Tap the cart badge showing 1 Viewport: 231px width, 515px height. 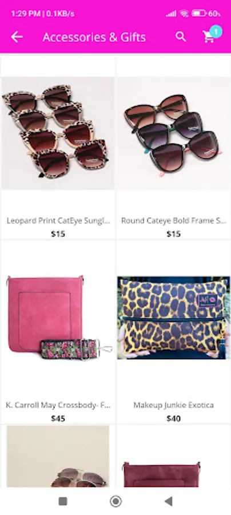click(216, 31)
